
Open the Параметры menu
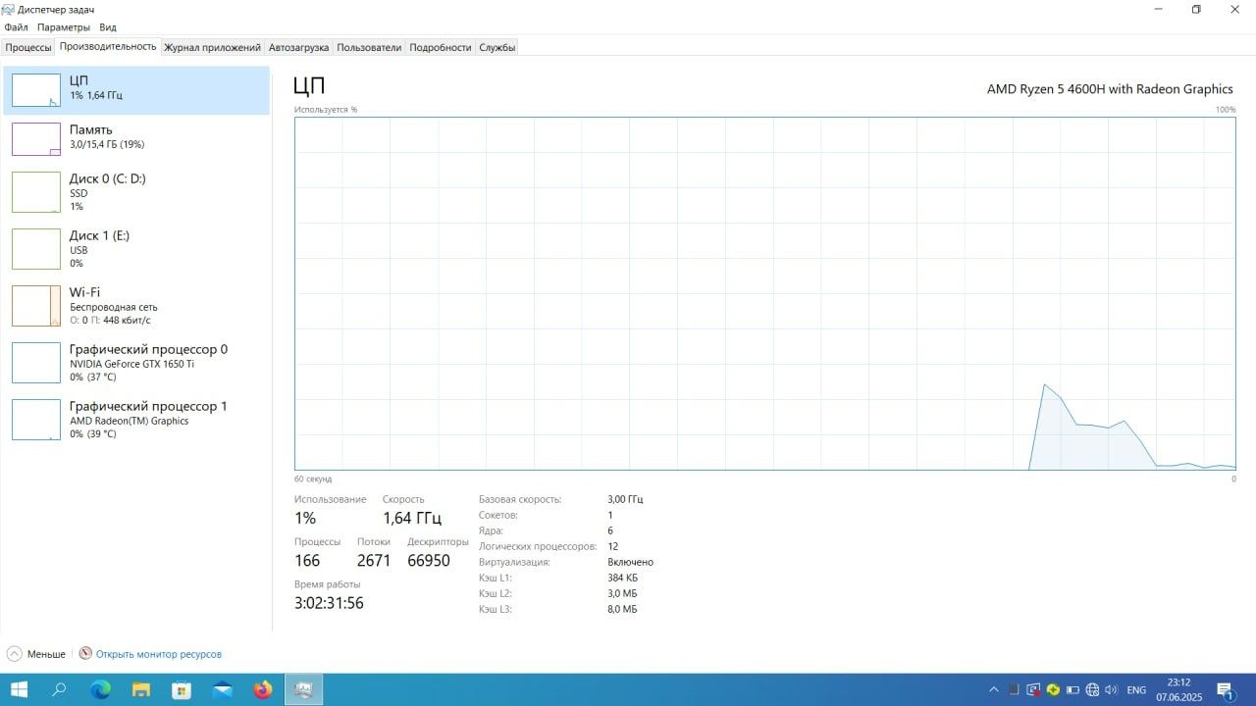tap(64, 27)
